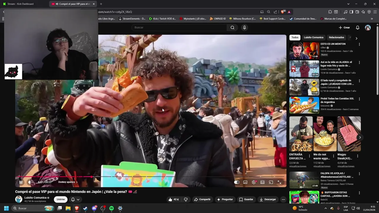Open the 'ESTO ES UN MONTON' thumbnail
Screen dimensions: 379x213
(x=304, y=50)
